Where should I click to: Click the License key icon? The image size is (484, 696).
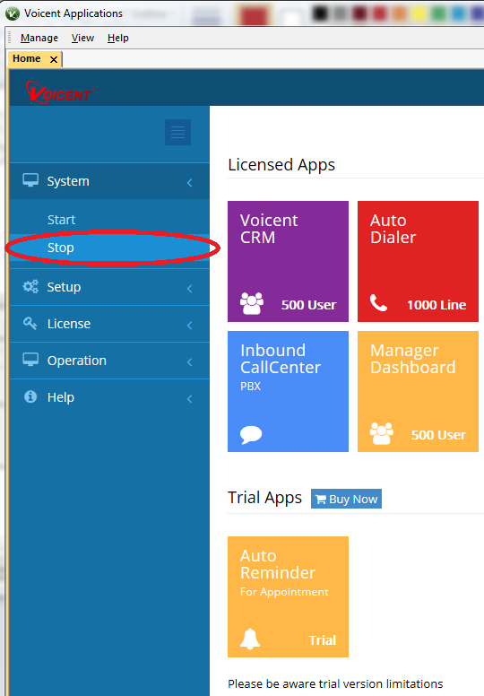[x=30, y=323]
